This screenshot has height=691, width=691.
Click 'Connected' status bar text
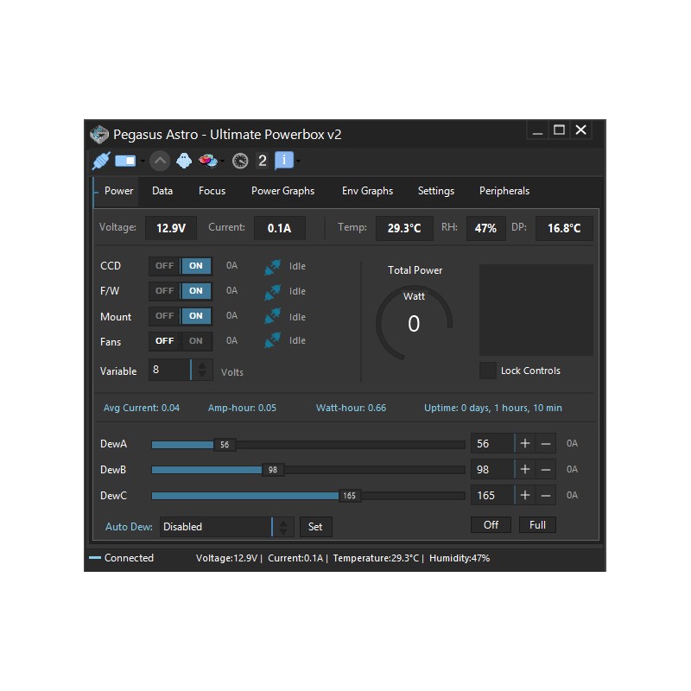point(129,558)
